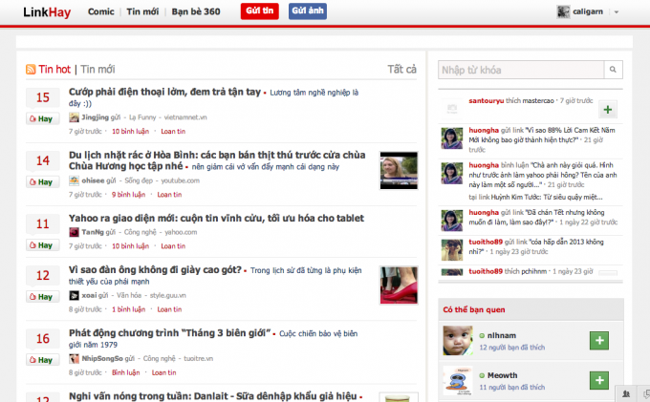Click Loan tin on high heels story
The image size is (650, 402).
[169, 309]
